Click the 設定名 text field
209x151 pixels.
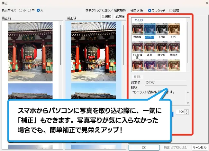point(166,83)
